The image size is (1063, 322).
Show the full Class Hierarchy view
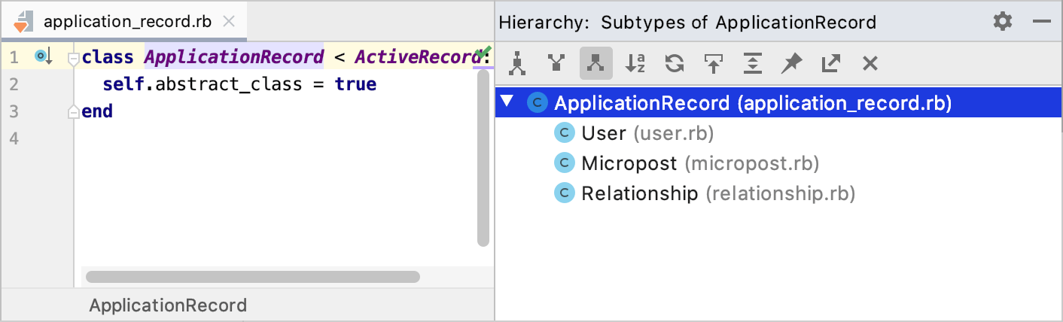tap(517, 64)
